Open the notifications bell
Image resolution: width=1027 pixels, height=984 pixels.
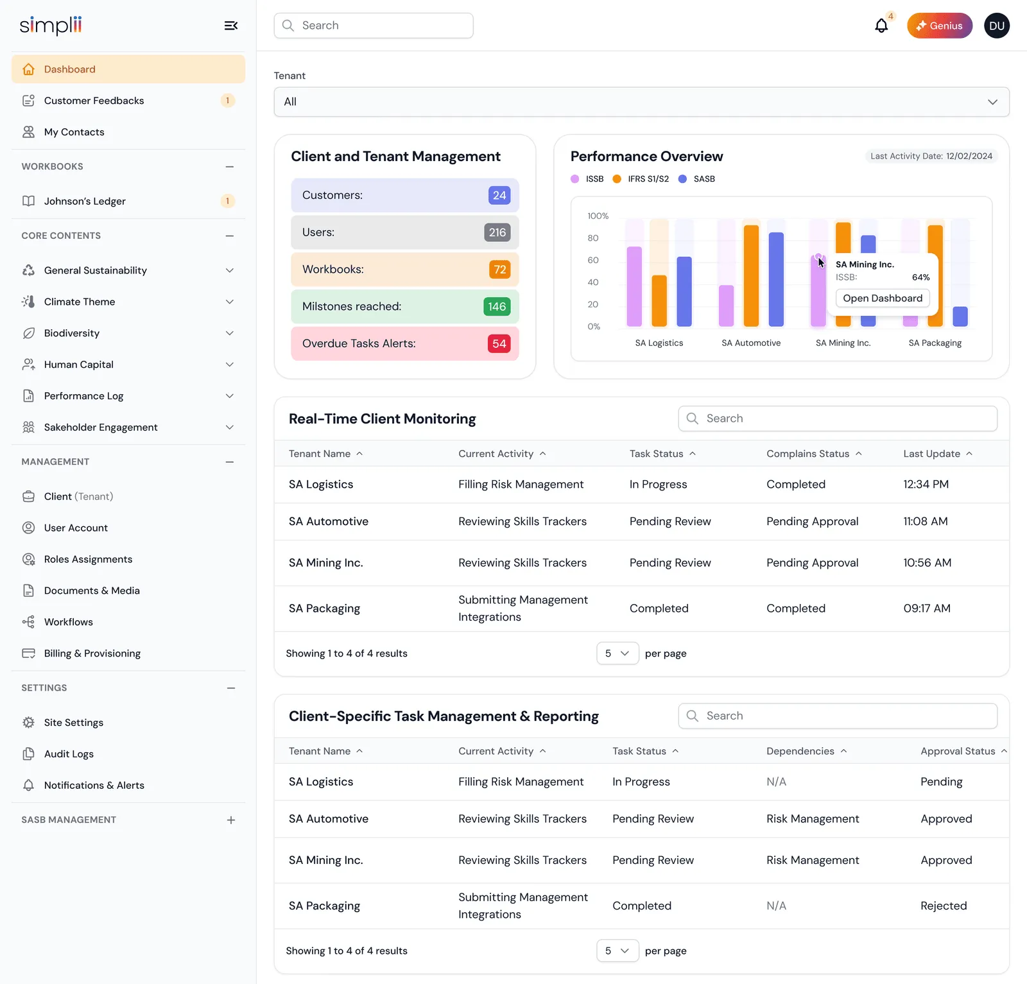click(881, 26)
